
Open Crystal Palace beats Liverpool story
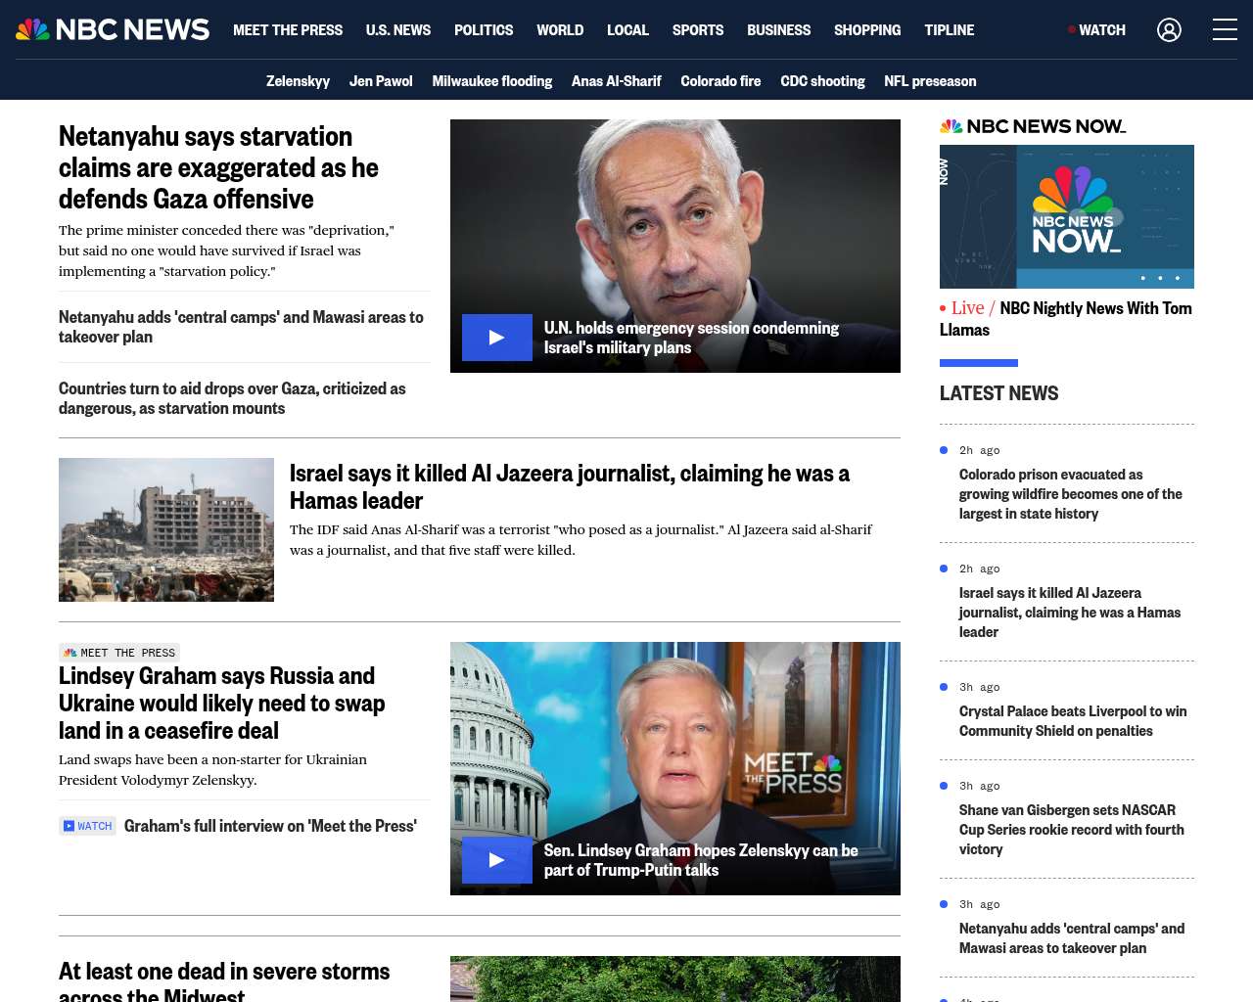(1073, 721)
